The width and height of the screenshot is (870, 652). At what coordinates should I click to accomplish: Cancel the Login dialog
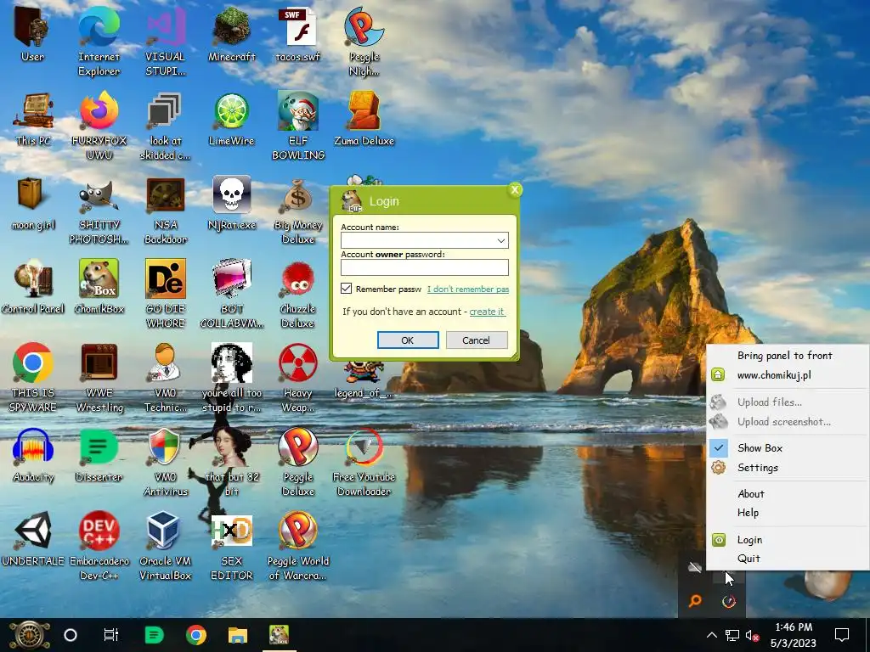click(476, 340)
